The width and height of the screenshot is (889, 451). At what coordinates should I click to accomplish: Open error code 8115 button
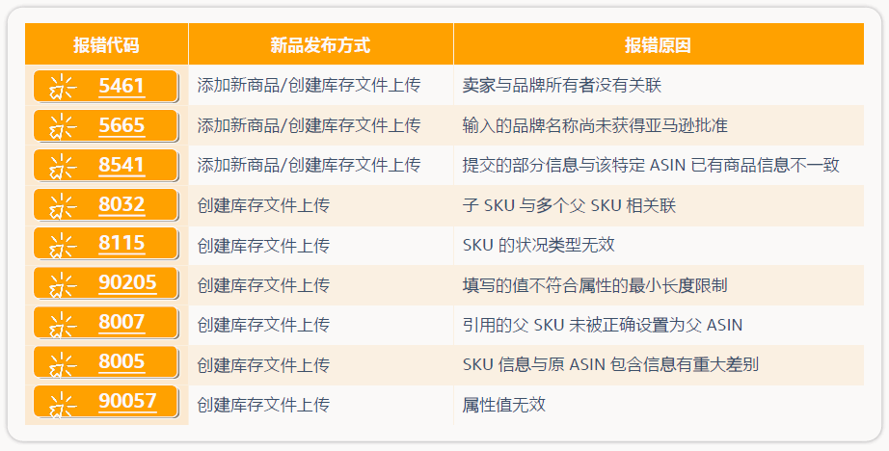click(x=106, y=244)
